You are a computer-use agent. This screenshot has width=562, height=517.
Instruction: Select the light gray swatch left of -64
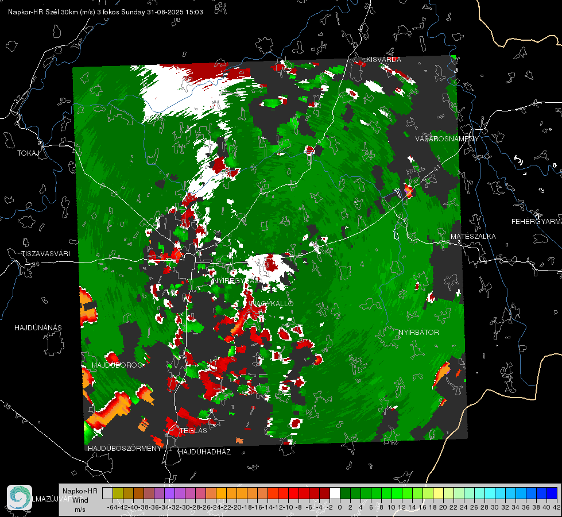(x=107, y=493)
